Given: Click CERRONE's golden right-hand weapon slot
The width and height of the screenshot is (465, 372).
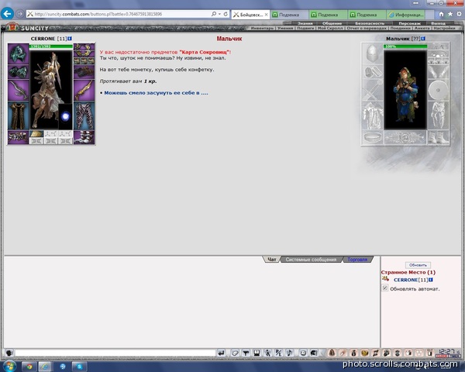Looking at the screenshot, I should pos(84,90).
